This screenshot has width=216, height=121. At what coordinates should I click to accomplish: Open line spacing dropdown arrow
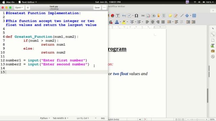[173, 22]
